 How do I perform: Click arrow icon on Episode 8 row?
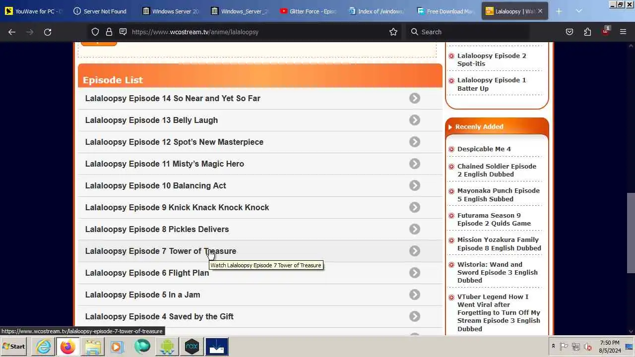coord(415,229)
